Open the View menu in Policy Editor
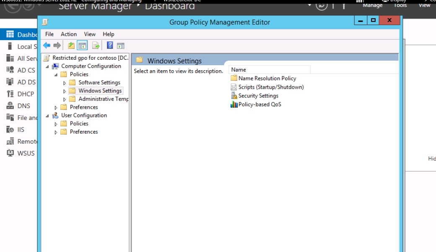This screenshot has height=252, width=436. [90, 34]
